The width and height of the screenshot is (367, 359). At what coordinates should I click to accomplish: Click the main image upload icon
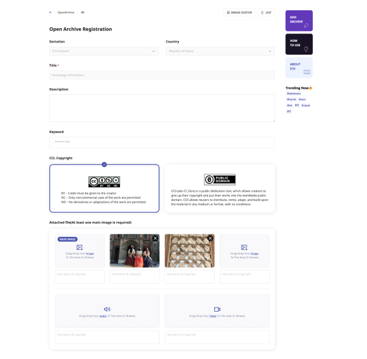(80, 247)
